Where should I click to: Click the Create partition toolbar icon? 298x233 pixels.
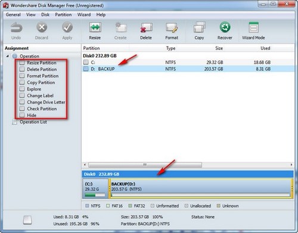point(121,27)
